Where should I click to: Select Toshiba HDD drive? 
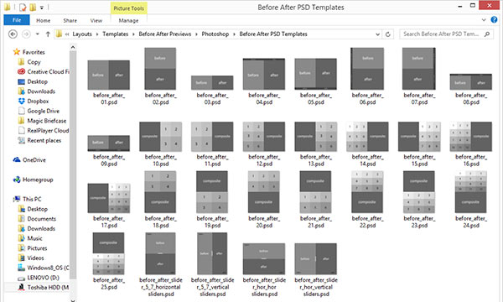point(44,287)
